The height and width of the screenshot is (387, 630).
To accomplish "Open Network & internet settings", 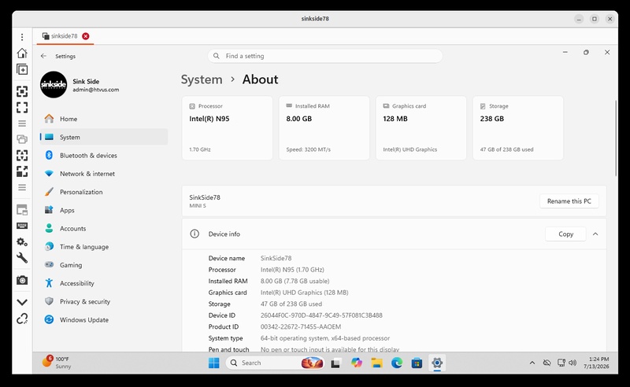I will (104, 173).
